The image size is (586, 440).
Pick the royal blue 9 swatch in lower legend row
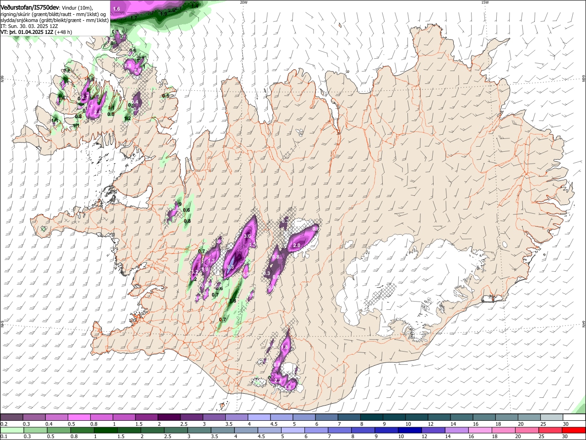[x=387, y=430]
